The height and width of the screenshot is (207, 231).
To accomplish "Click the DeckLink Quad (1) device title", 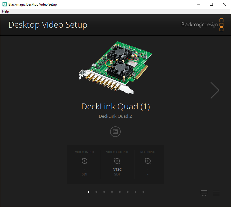I will pos(115,106).
